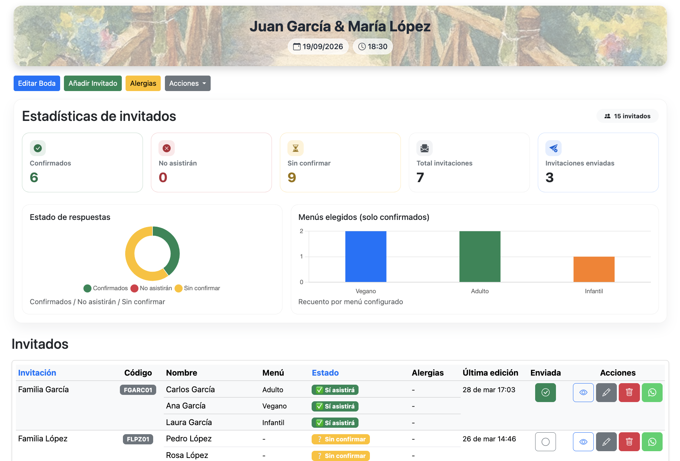Edit Familia López invitation with pencil icon
The image size is (680, 461).
point(606,442)
